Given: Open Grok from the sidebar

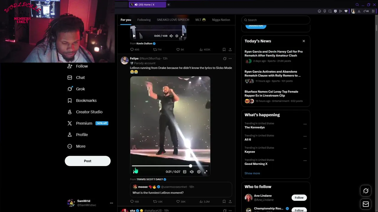Looking at the screenshot, I should [76, 89].
